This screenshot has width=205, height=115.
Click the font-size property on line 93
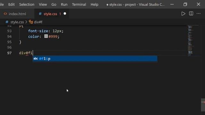click(38, 31)
